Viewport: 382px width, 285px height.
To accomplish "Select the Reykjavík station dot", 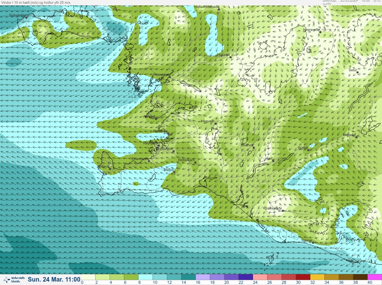I will pyautogui.click(x=159, y=146).
